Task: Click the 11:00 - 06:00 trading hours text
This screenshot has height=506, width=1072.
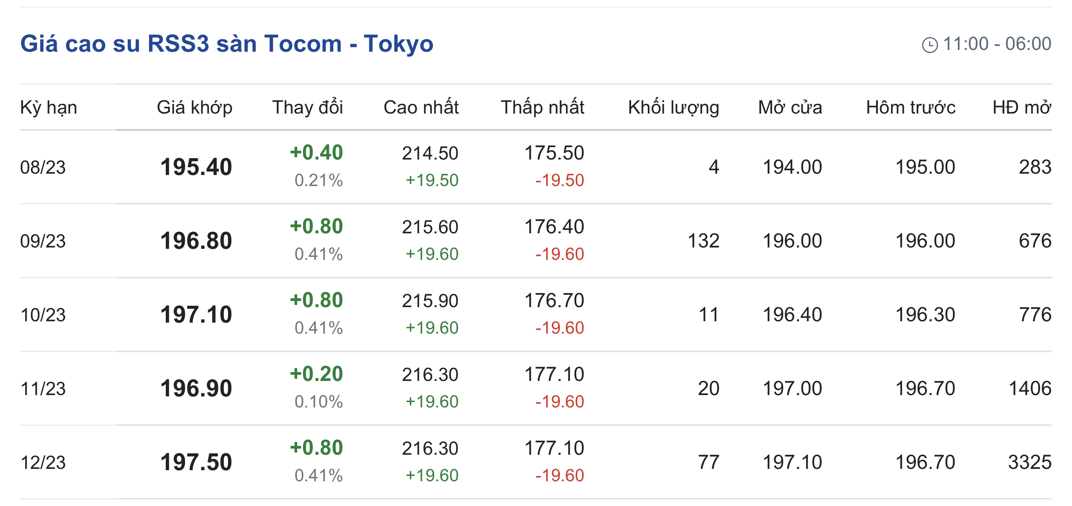Action: click(997, 44)
